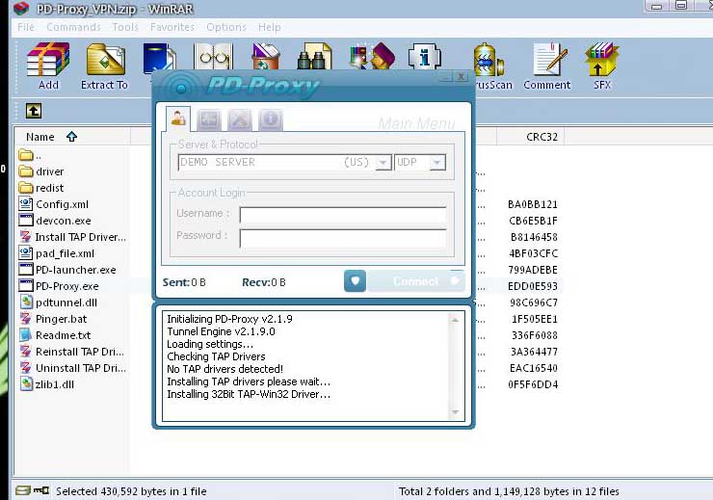
Task: Open the Options menu
Action: pyautogui.click(x=226, y=27)
